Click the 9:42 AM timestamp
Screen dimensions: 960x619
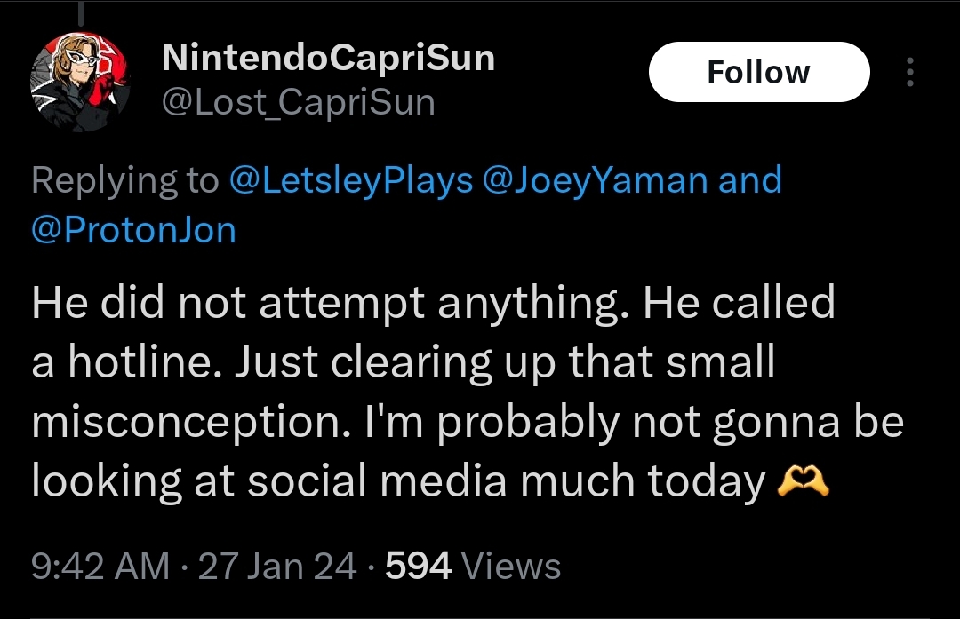(x=100, y=566)
